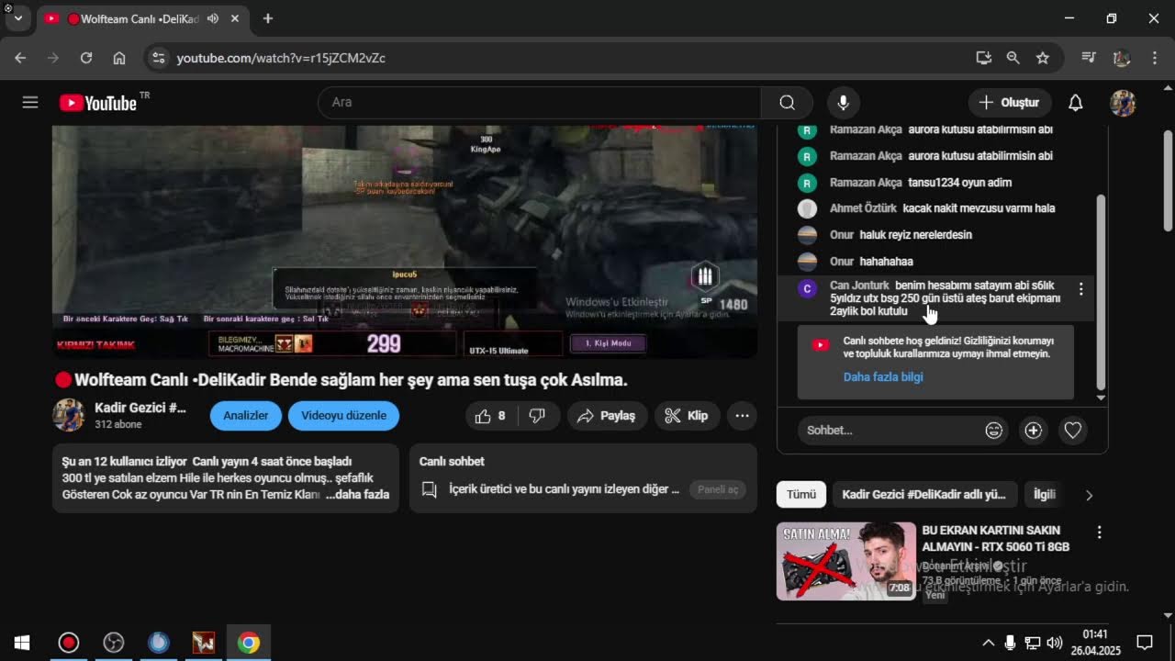Show more filter chips with the arrow
The image size is (1175, 661).
[1089, 495]
